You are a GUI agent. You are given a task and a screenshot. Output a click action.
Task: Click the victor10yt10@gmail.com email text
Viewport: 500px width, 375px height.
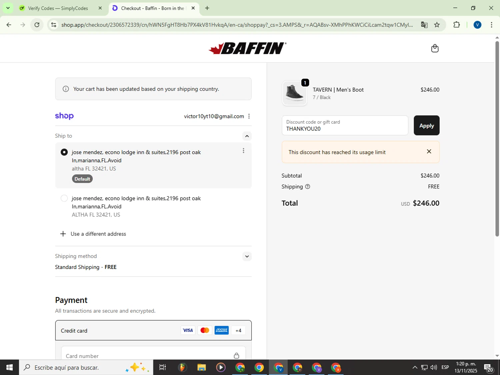[x=214, y=116]
